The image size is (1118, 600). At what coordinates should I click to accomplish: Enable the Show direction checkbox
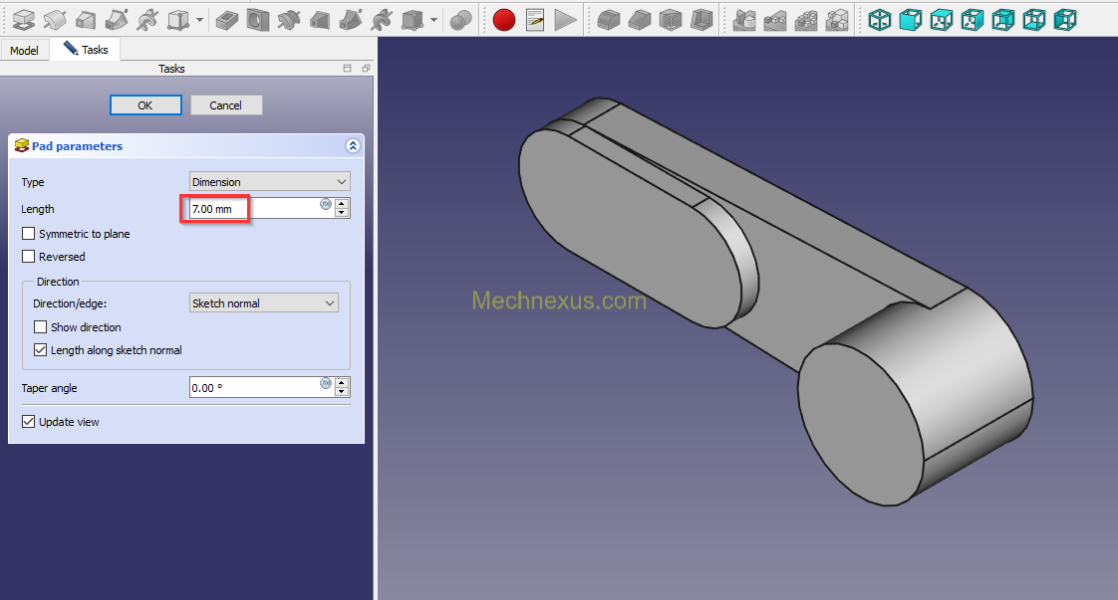[x=41, y=327]
